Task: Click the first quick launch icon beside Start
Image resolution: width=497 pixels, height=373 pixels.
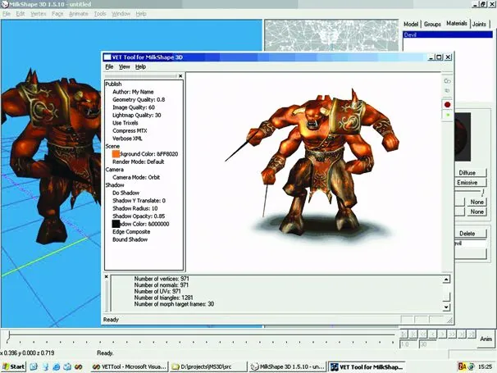Action: click(x=34, y=366)
